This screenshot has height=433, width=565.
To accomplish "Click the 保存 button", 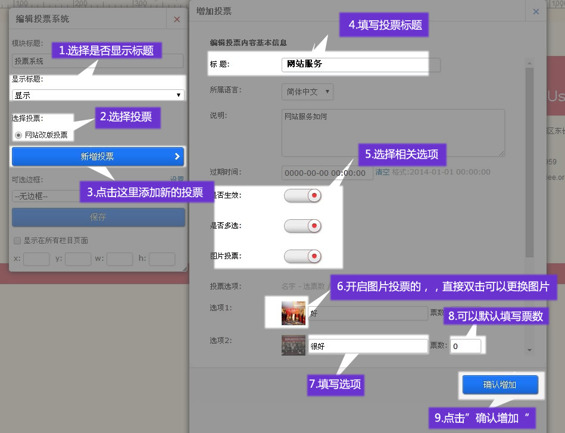I will pos(98,217).
